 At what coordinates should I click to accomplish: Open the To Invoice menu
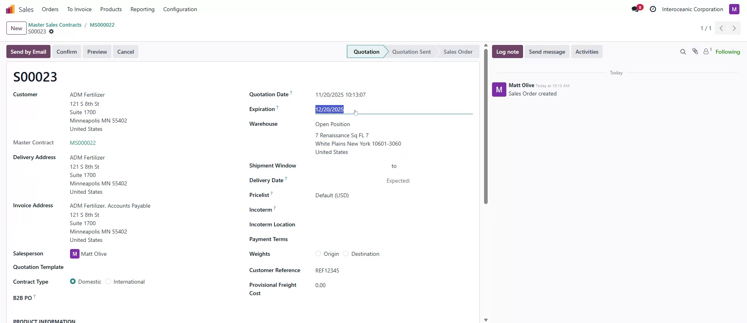tap(79, 9)
